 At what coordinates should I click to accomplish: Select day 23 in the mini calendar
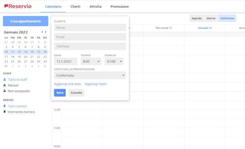click(45, 57)
